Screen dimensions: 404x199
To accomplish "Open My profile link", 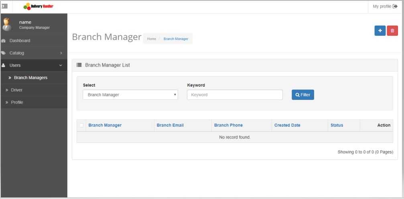I will (382, 6).
